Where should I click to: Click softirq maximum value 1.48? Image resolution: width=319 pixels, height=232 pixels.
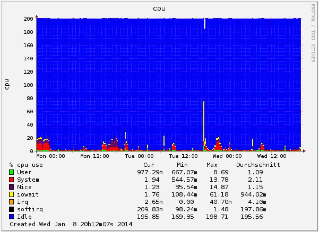221,209
